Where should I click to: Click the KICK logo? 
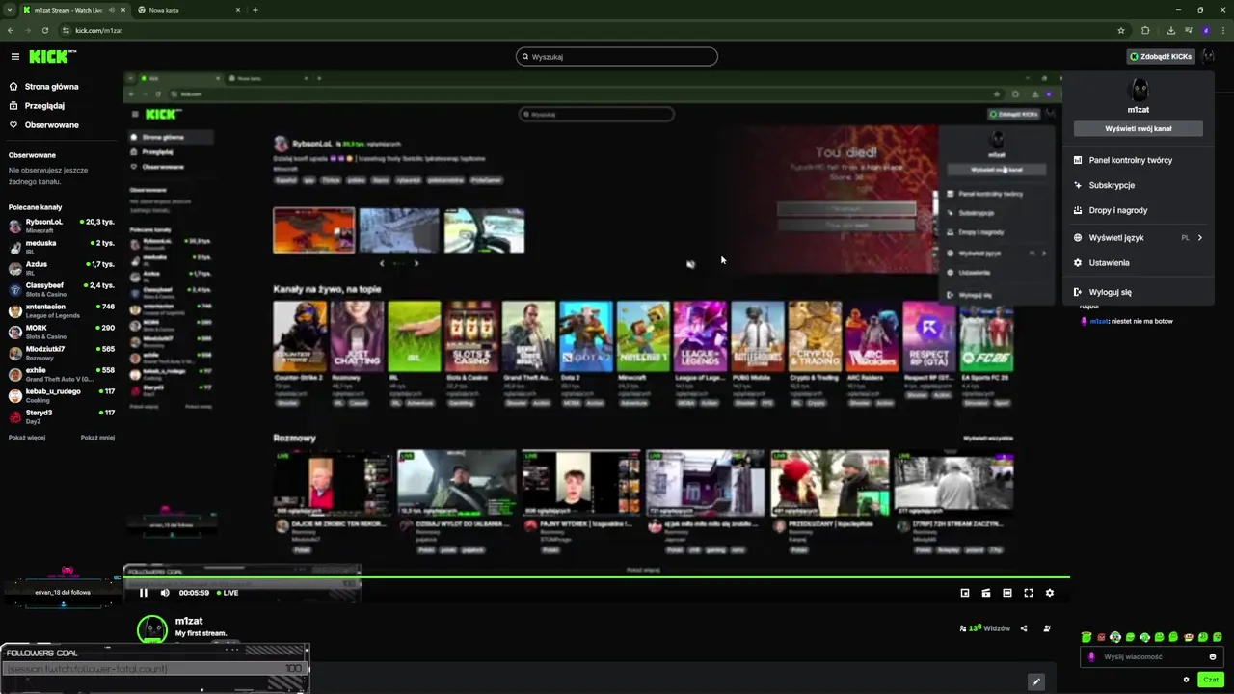click(53, 57)
